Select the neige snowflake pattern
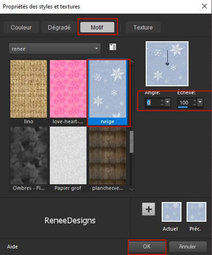The image size is (212, 255). click(x=108, y=89)
